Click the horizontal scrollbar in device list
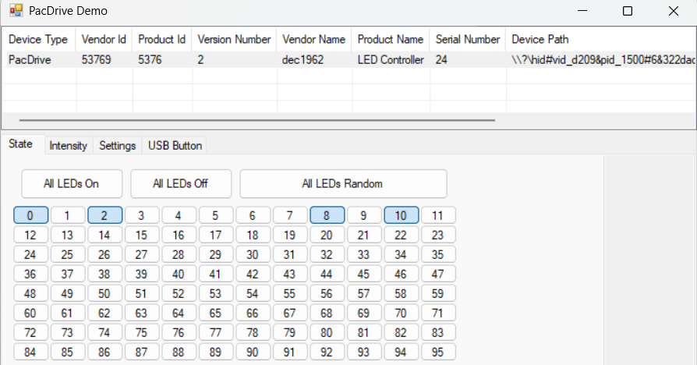Image resolution: width=697 pixels, height=365 pixels. [257, 121]
